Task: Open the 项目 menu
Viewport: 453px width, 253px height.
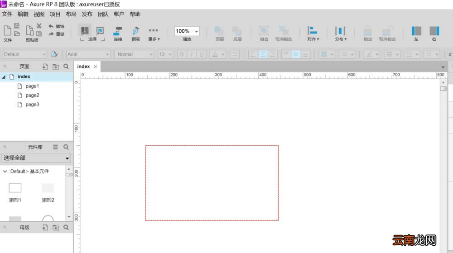Action: [x=55, y=14]
